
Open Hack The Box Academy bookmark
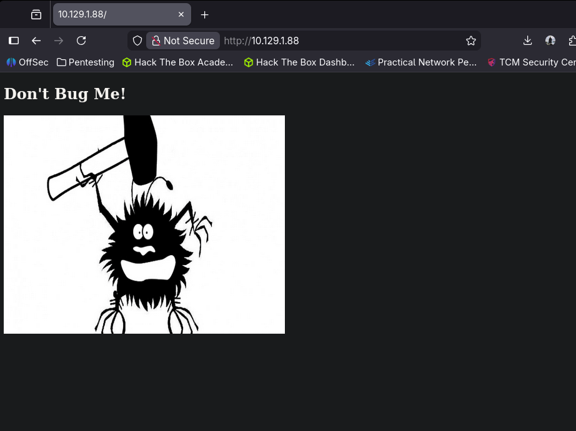[x=177, y=62]
